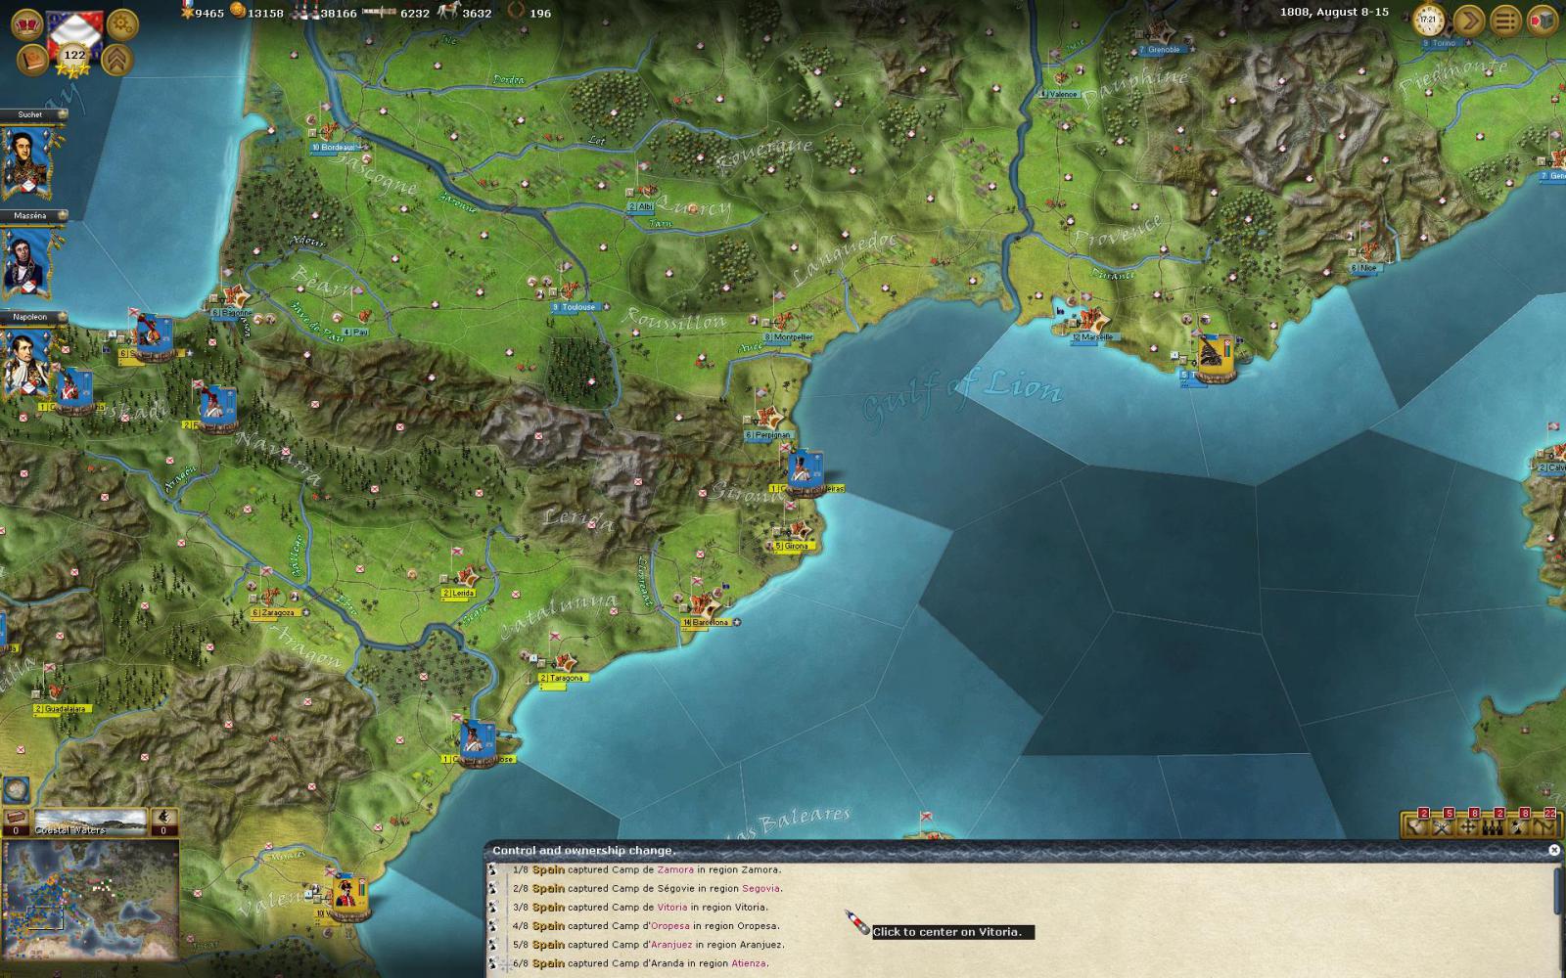Image resolution: width=1566 pixels, height=978 pixels.
Task: Toggle the three soldiers message filter
Action: coord(1493,827)
